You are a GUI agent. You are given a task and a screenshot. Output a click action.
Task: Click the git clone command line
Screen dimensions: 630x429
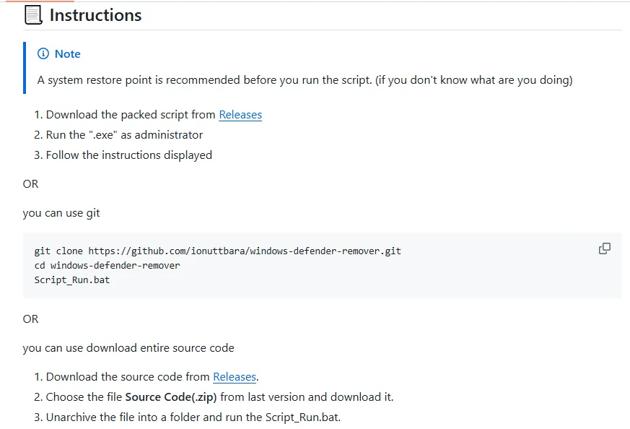coord(217,251)
